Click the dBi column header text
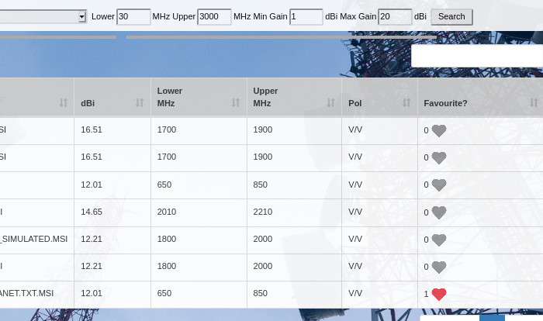Viewport: 543px width, 321px height. click(x=88, y=103)
